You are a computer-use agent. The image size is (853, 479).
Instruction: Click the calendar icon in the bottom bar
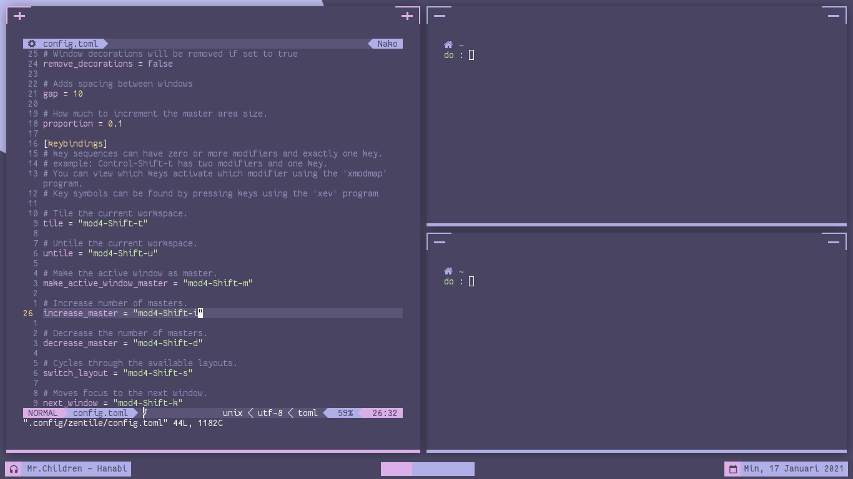pos(733,469)
